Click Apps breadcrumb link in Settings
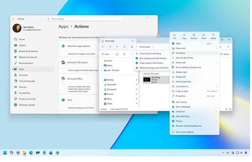The height and width of the screenshot is (162, 252). coord(63,26)
